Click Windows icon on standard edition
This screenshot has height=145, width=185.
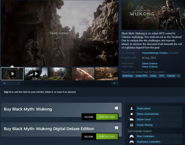(116, 108)
